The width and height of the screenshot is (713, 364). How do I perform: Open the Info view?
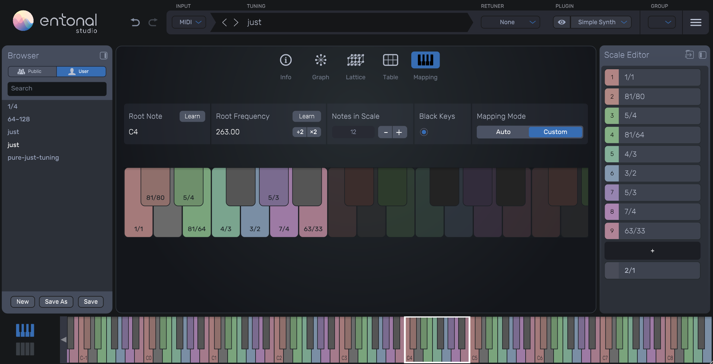point(285,66)
